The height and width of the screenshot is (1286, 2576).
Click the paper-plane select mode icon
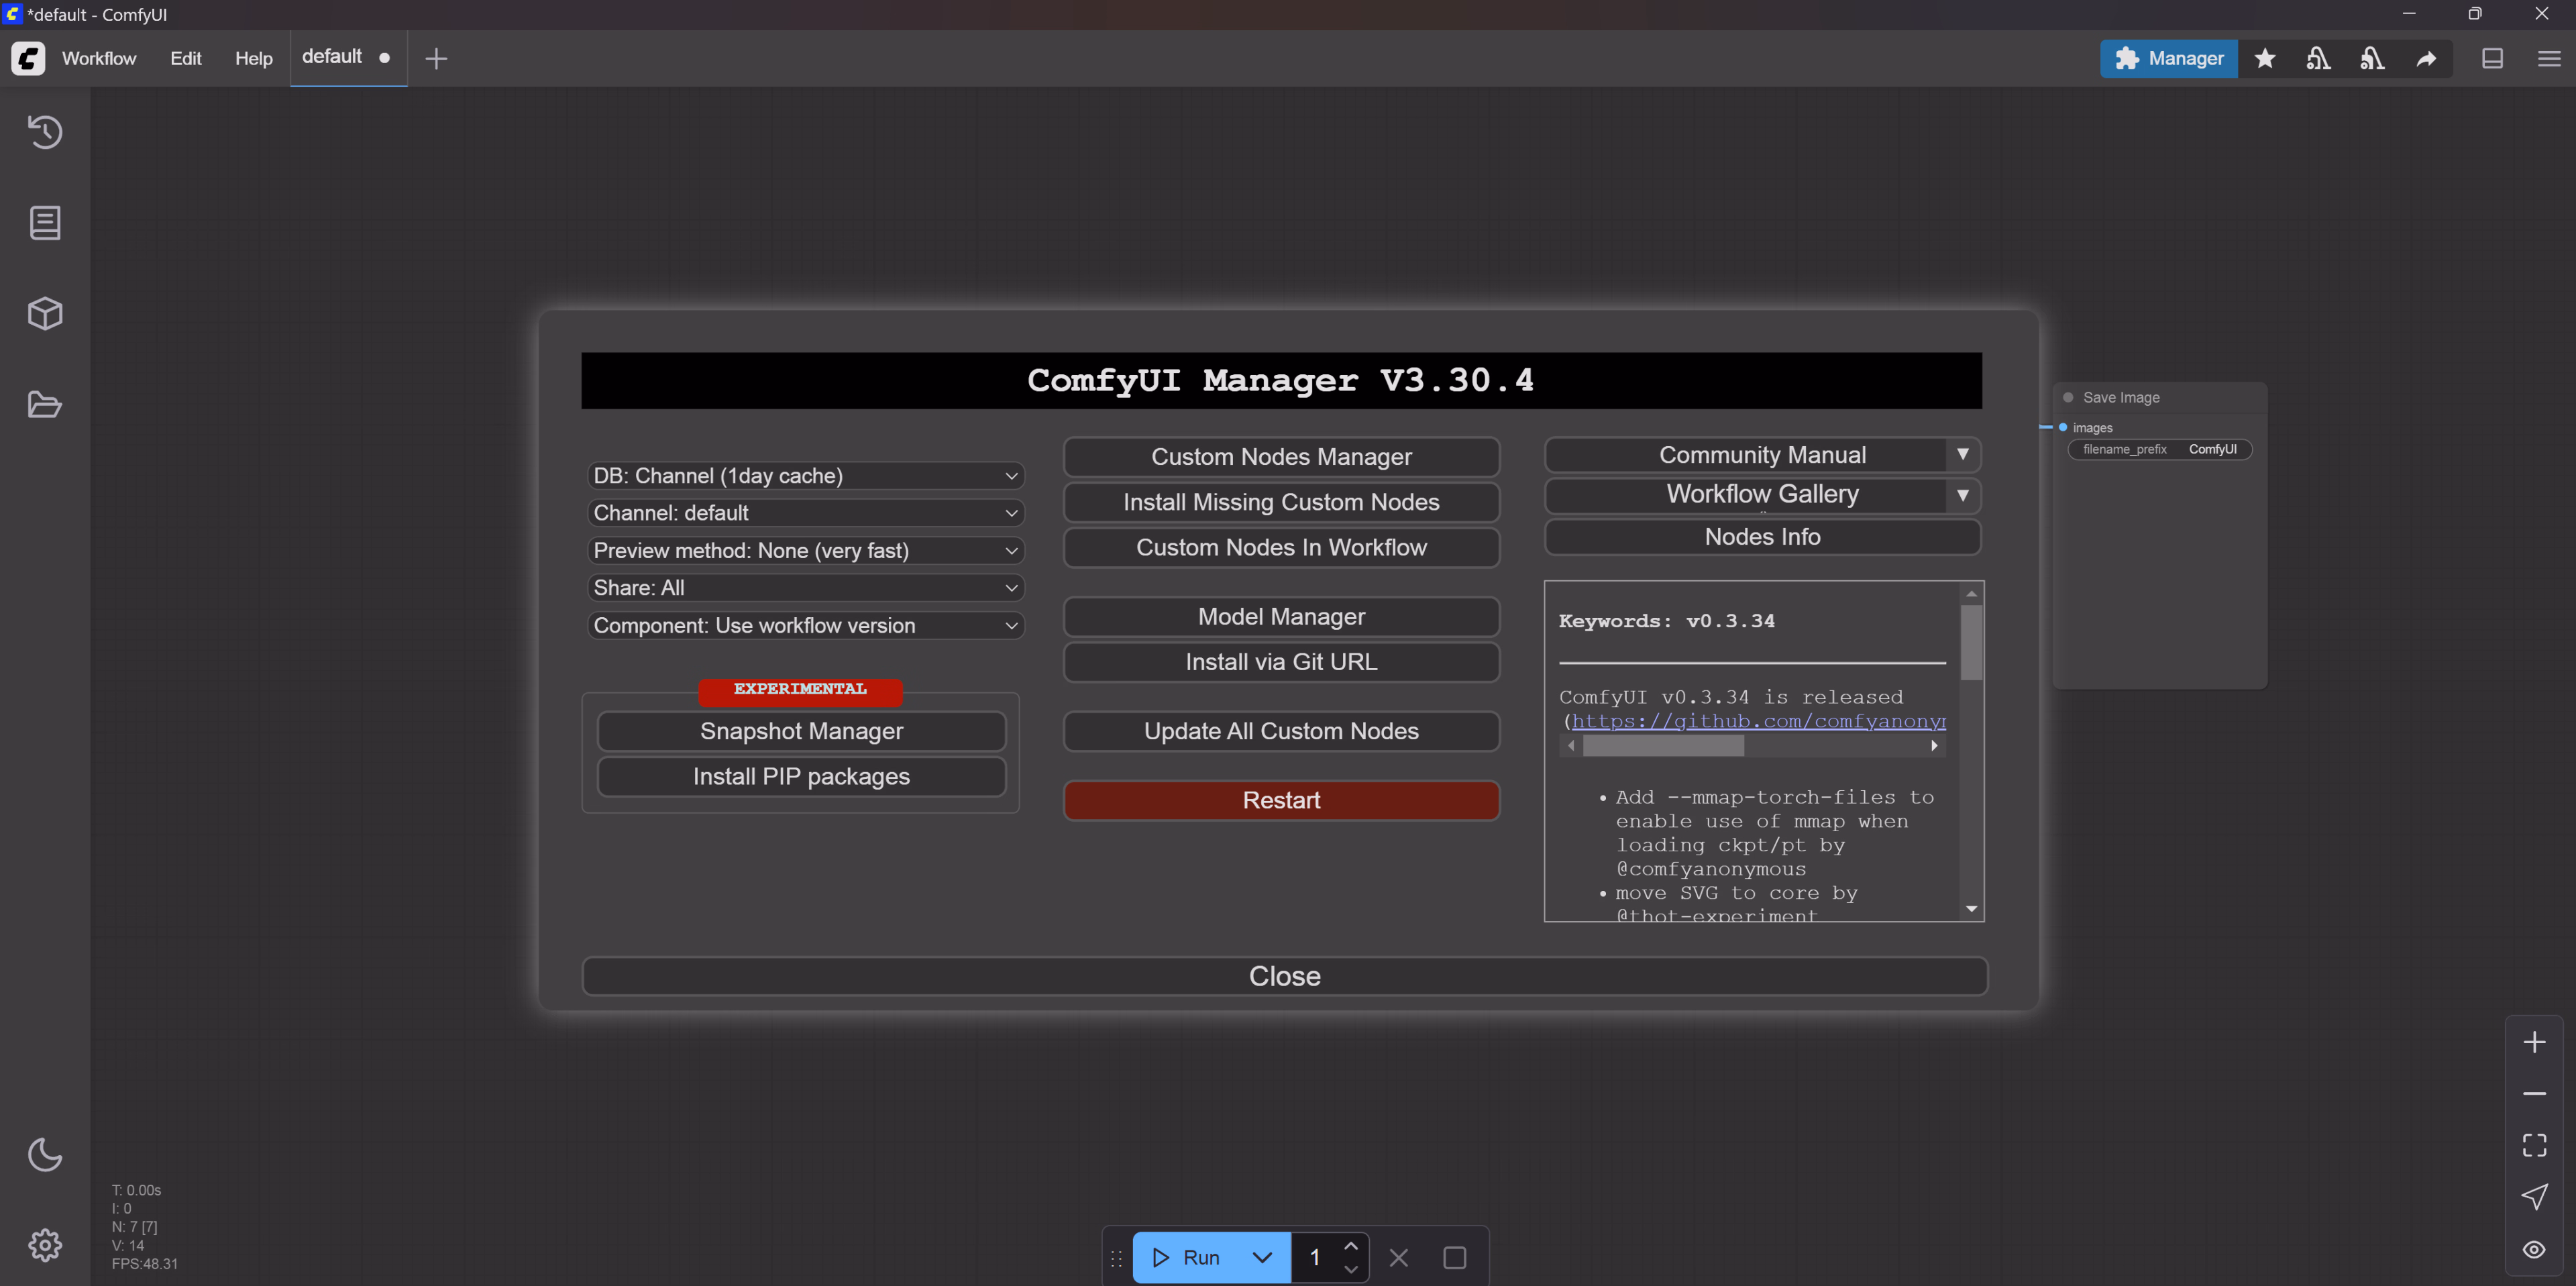(2534, 1197)
